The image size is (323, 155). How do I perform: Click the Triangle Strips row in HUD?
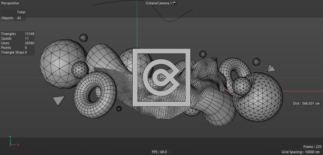(x=14, y=52)
